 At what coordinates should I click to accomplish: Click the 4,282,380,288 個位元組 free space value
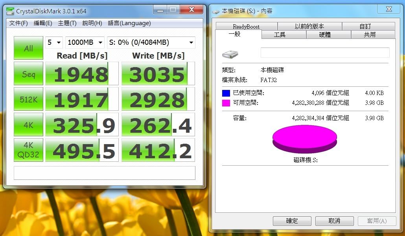click(x=320, y=102)
